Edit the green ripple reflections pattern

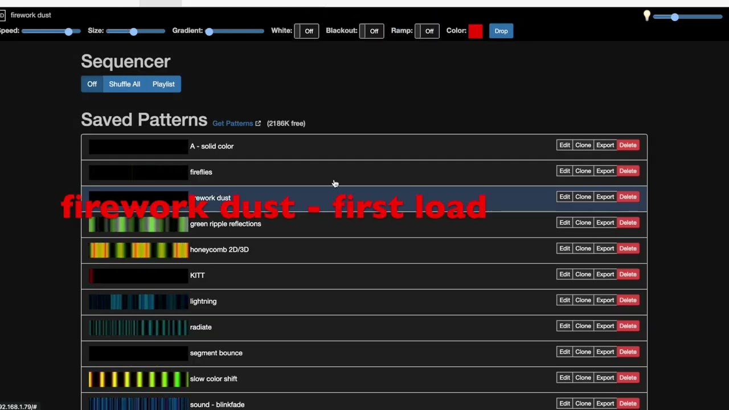(x=564, y=223)
